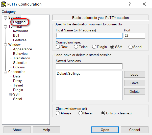Click the question mark help icon
The width and height of the screenshot is (152, 135).
(130, 4)
